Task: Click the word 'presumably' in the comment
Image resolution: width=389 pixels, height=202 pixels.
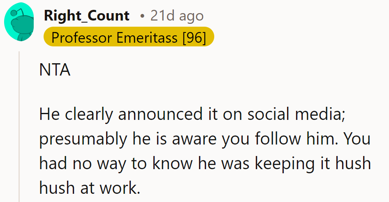Action: [x=80, y=139]
